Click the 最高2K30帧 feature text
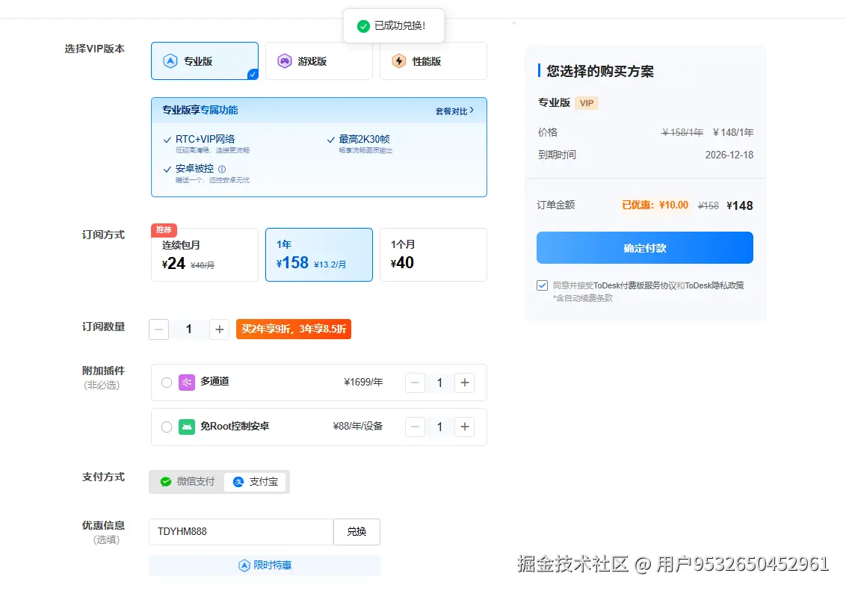The height and width of the screenshot is (591, 846). pos(364,139)
